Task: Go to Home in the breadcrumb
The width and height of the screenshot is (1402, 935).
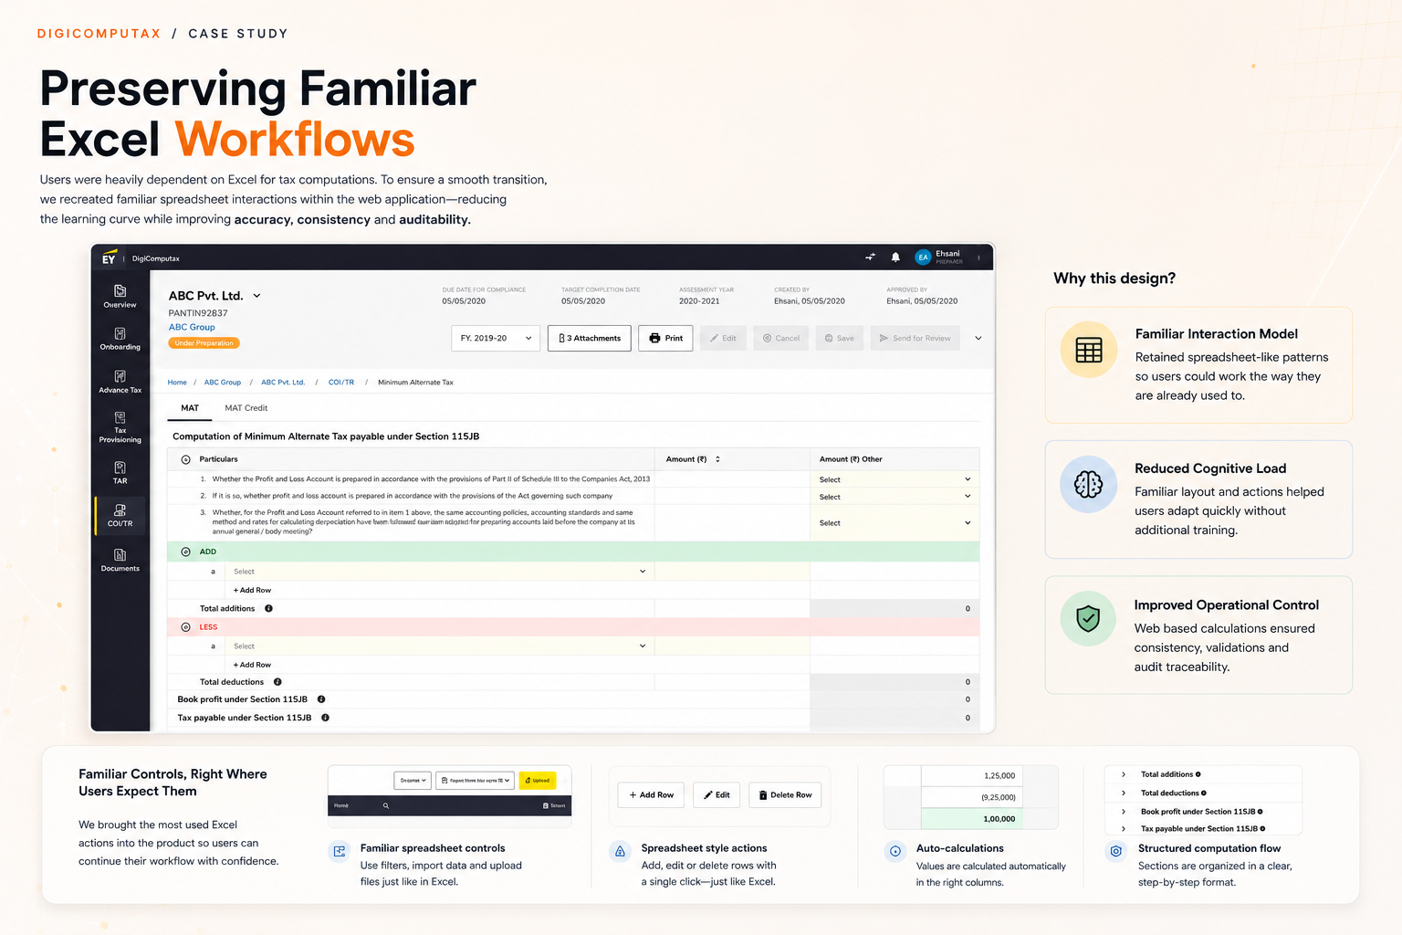Action: click(x=177, y=383)
